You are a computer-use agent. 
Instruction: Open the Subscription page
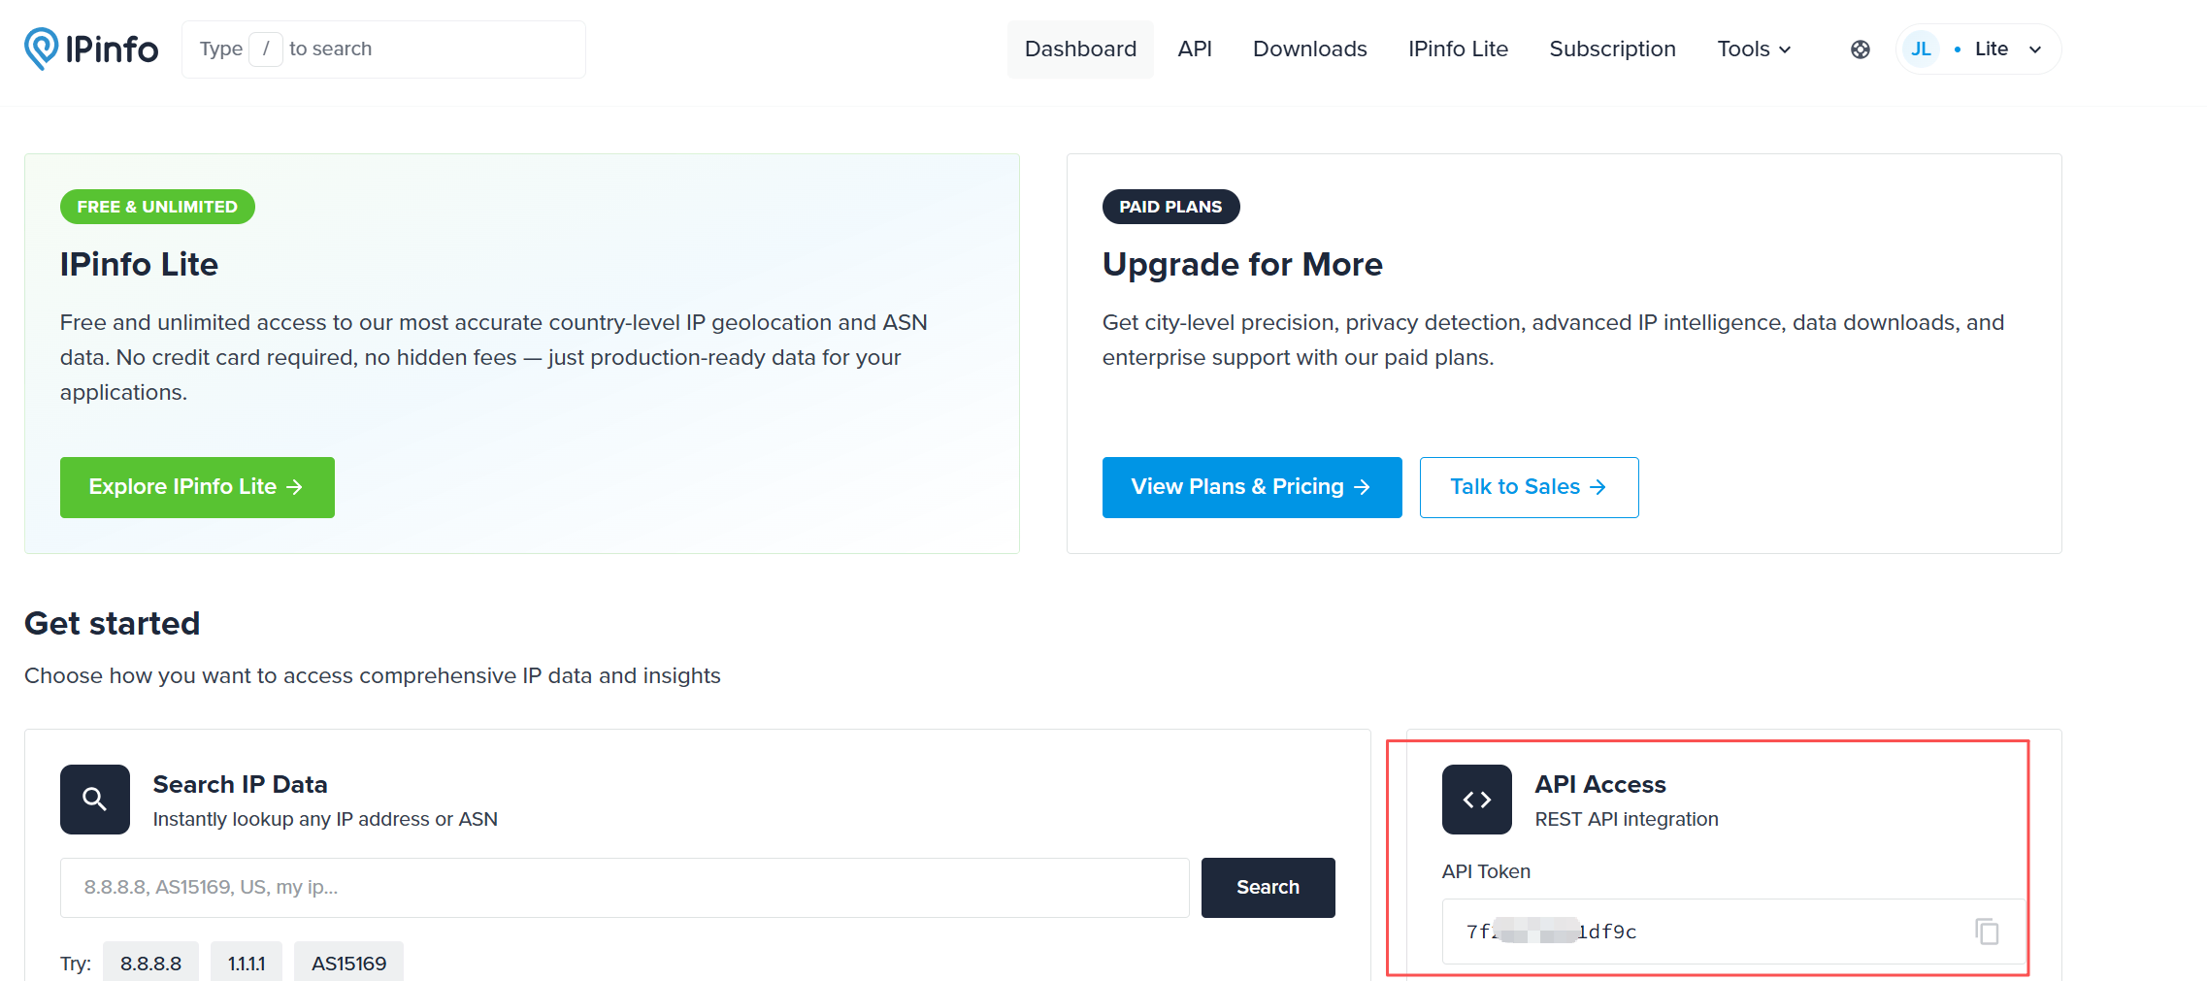(x=1612, y=49)
